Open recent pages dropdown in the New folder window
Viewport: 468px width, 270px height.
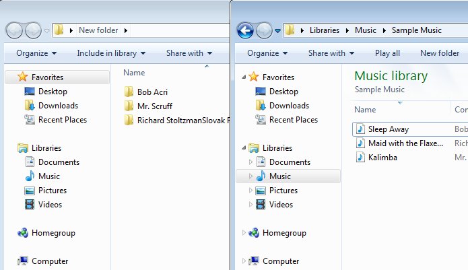coord(46,30)
